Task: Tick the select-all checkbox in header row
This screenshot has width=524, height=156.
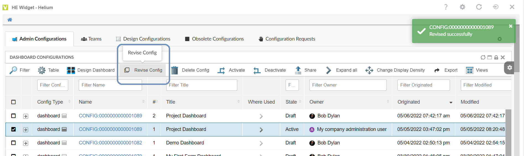Action: pos(14,102)
